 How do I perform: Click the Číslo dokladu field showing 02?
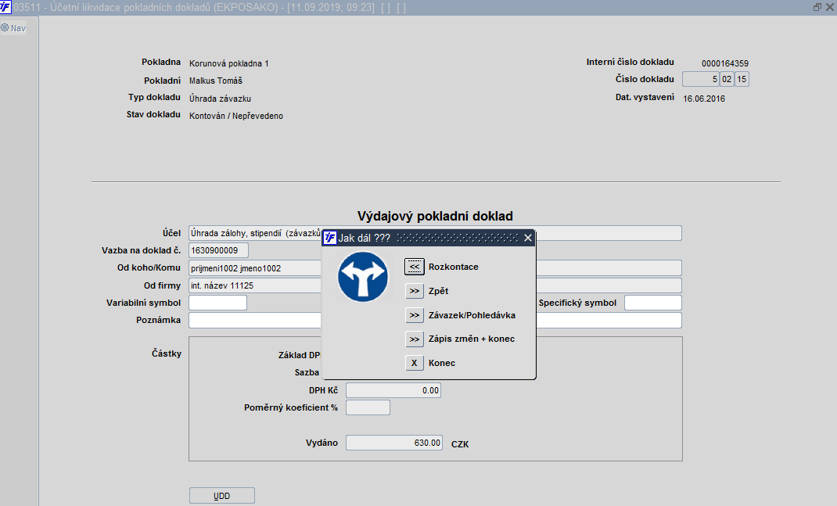tap(727, 79)
